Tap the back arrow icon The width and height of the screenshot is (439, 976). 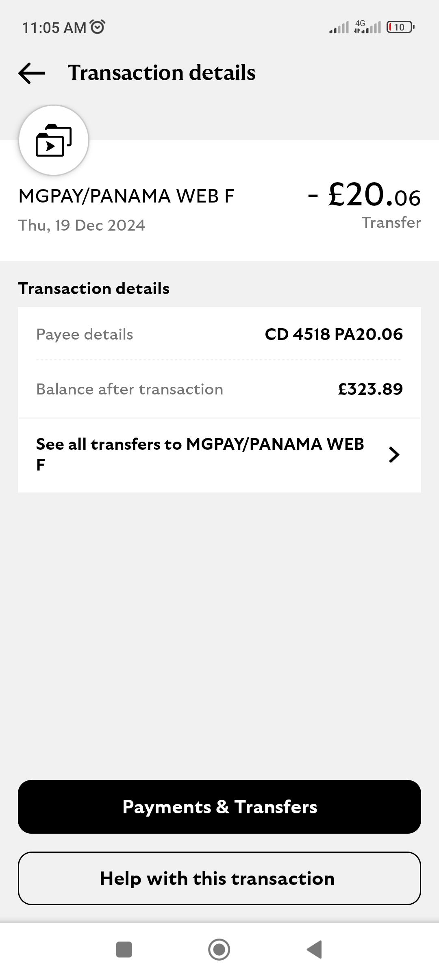32,73
